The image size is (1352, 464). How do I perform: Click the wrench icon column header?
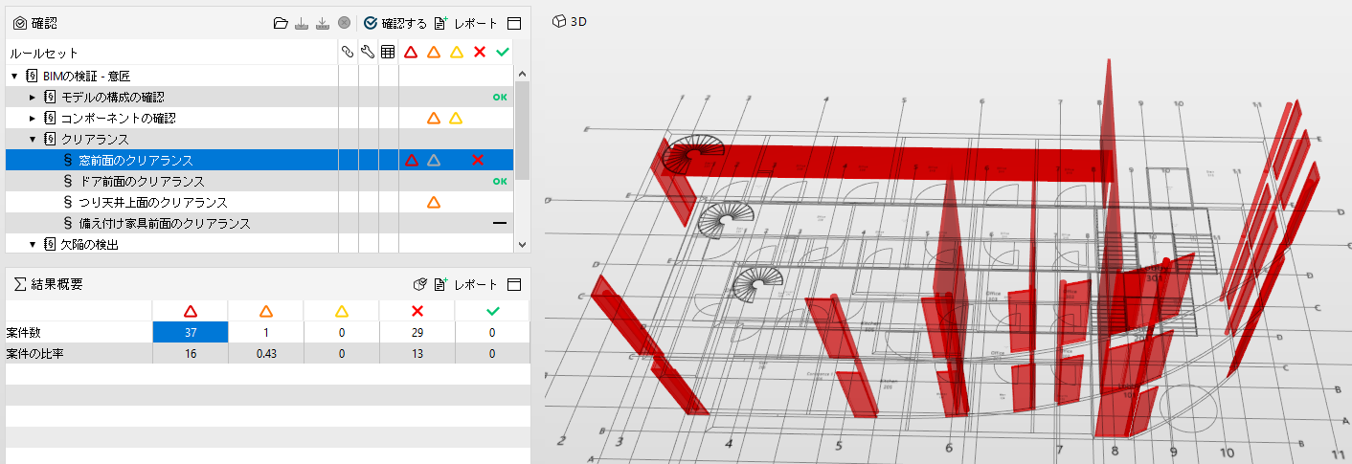coord(368,53)
